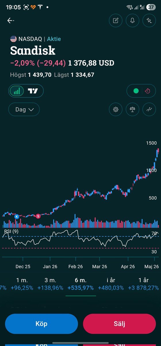Tap the compare scales icon

(133, 110)
